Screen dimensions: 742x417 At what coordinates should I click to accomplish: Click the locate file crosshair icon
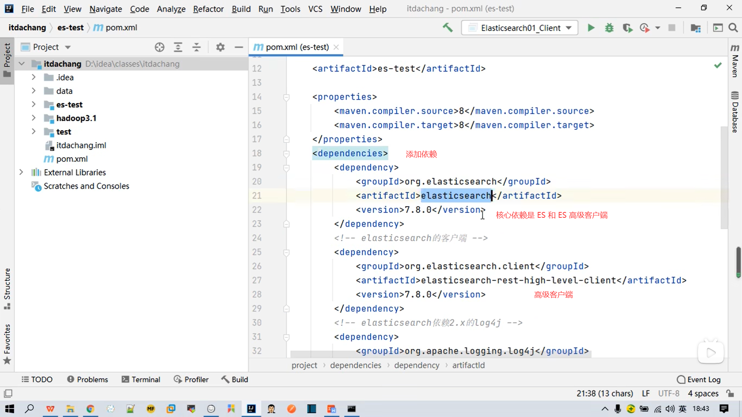159,47
